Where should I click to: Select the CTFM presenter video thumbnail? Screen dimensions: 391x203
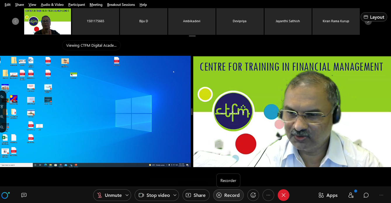(48, 21)
